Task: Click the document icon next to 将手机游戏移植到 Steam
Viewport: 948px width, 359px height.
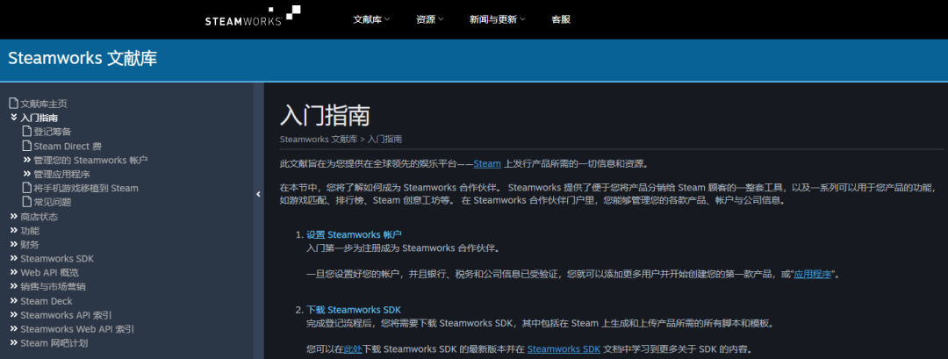Action: 26,188
